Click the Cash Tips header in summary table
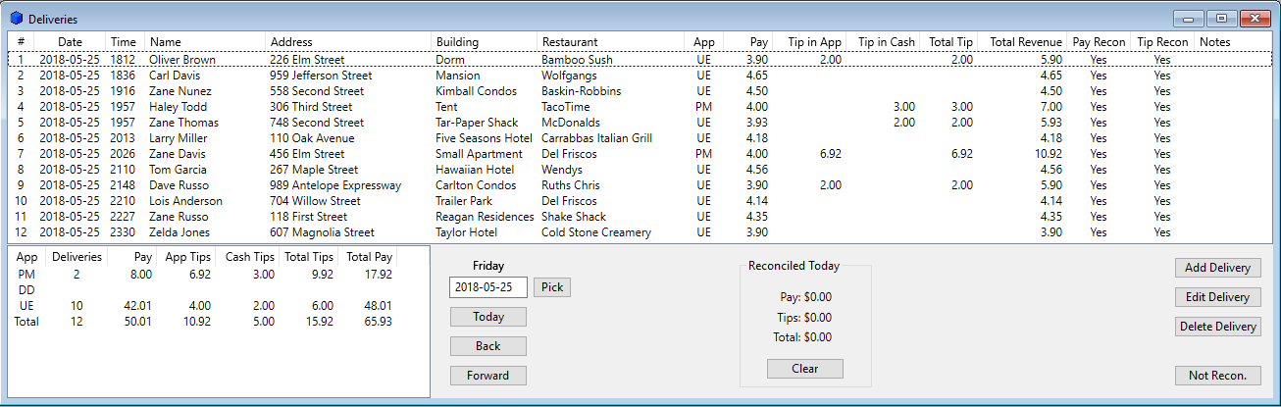The height and width of the screenshot is (407, 1281). tap(249, 257)
